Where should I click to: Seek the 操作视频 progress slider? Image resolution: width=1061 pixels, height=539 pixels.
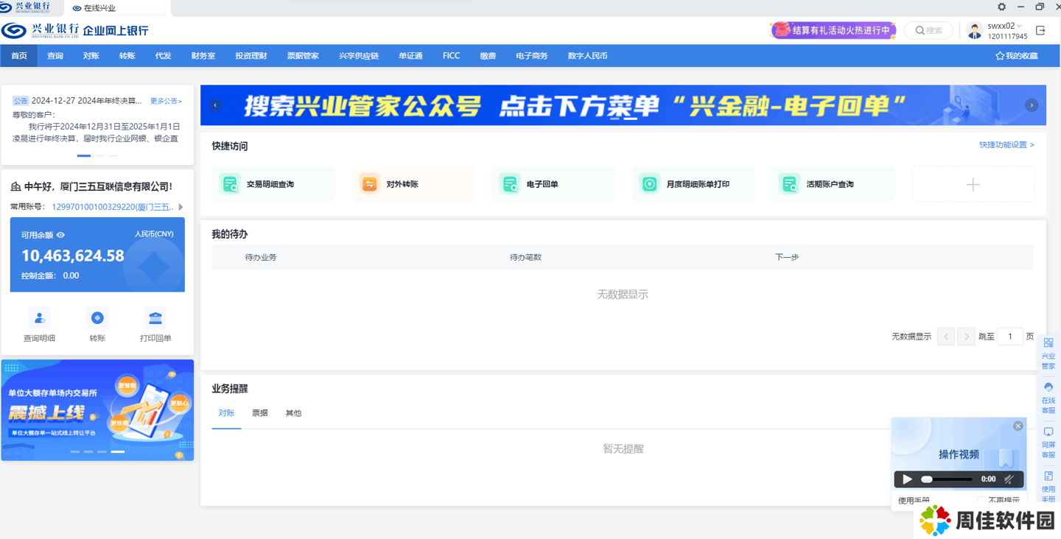(947, 479)
